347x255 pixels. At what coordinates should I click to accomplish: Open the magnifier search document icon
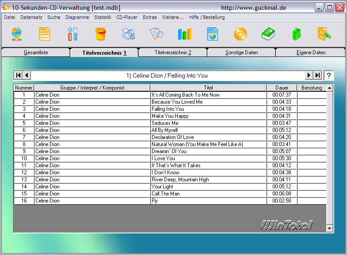[156, 34]
